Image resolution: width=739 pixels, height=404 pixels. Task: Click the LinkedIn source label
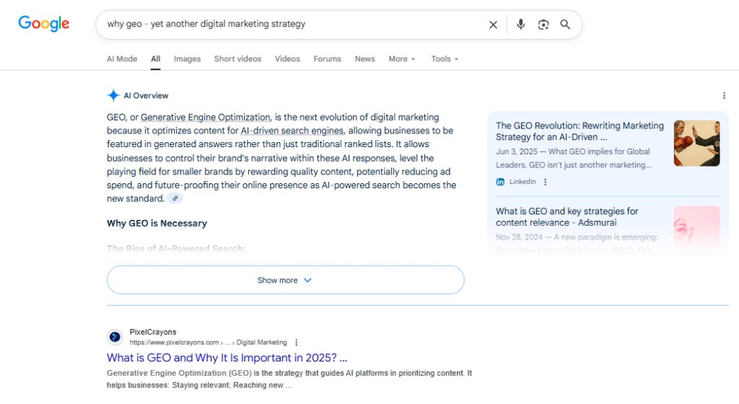pyautogui.click(x=522, y=182)
